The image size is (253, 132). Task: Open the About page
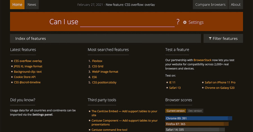[x=236, y=5]
